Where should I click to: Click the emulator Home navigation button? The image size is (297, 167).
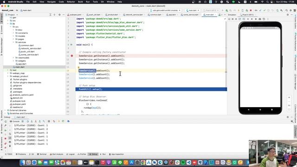(x=260, y=109)
